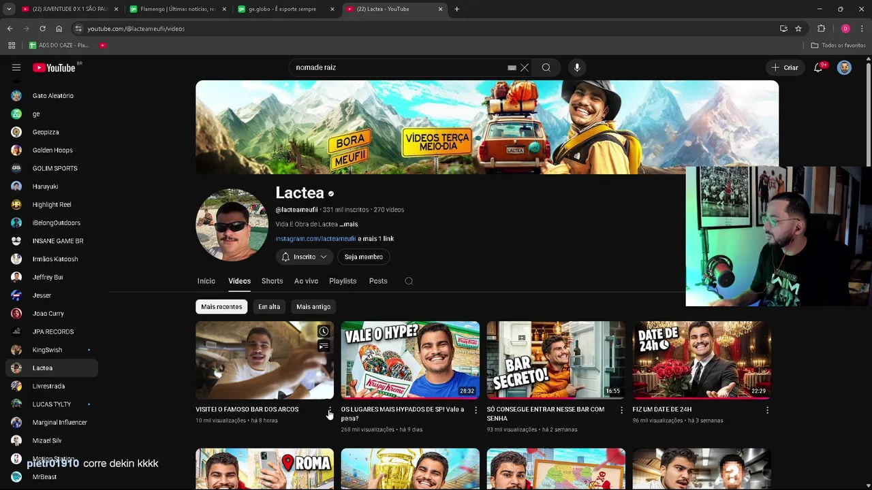Select the Mais recentes filter chip
The height and width of the screenshot is (490, 872).
(221, 306)
